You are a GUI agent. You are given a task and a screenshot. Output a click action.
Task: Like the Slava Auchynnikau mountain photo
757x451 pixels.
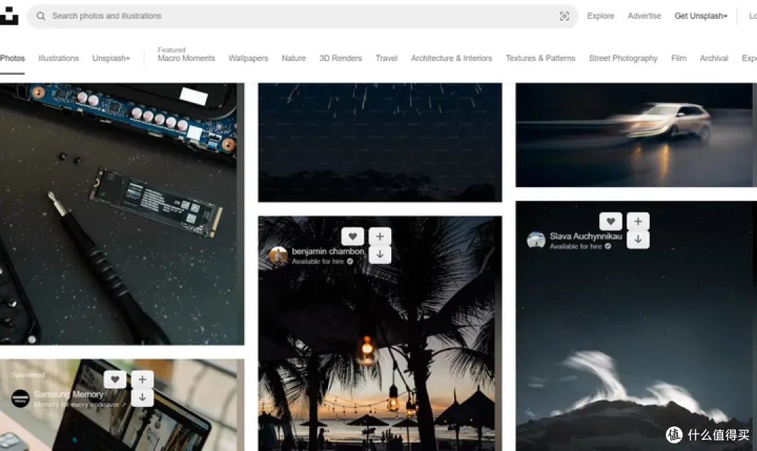point(611,221)
